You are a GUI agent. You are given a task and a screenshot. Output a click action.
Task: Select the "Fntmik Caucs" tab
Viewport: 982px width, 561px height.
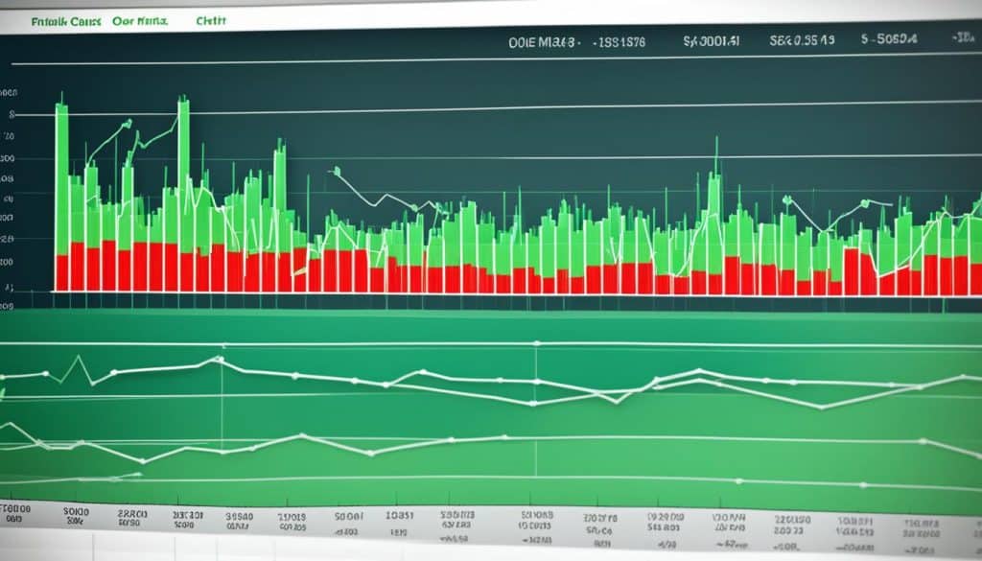coord(66,21)
